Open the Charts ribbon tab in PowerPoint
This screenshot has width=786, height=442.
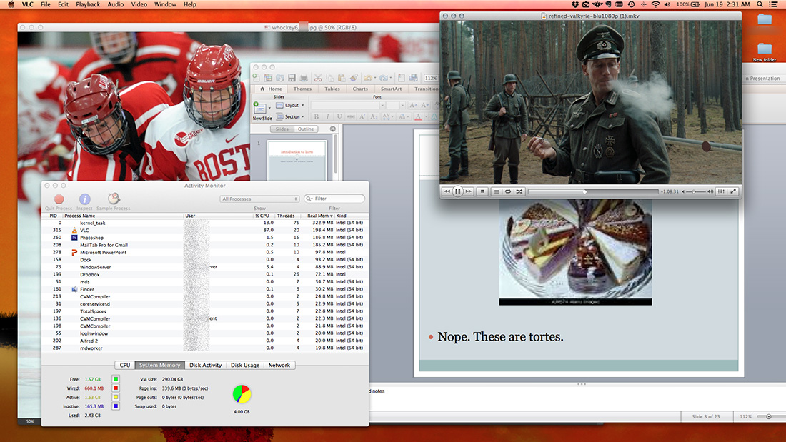point(360,89)
